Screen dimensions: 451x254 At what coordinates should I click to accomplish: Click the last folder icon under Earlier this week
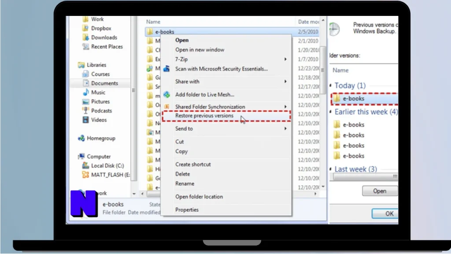tap(336, 156)
